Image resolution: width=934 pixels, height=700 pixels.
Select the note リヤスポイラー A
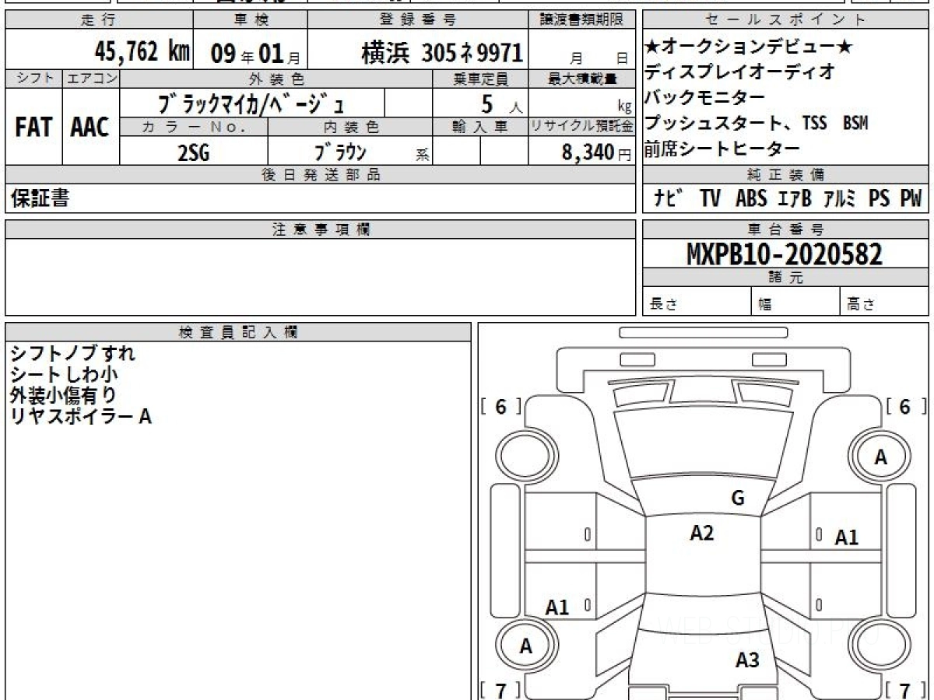(81, 417)
